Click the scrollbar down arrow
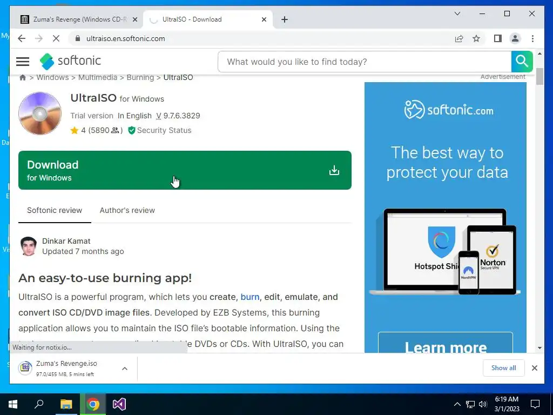 click(x=539, y=348)
